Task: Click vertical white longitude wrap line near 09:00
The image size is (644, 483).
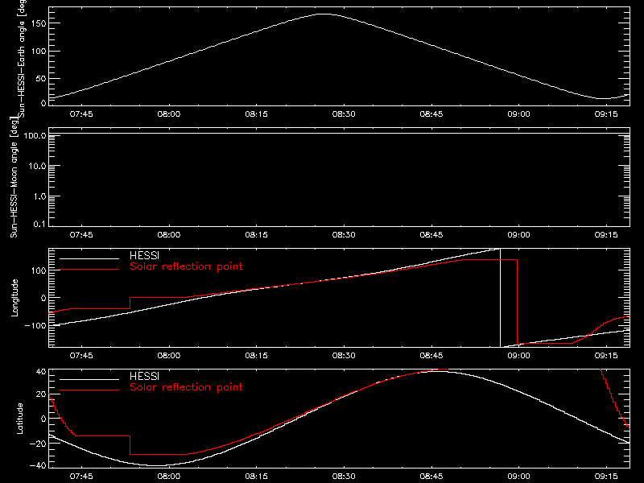Action: click(500, 298)
